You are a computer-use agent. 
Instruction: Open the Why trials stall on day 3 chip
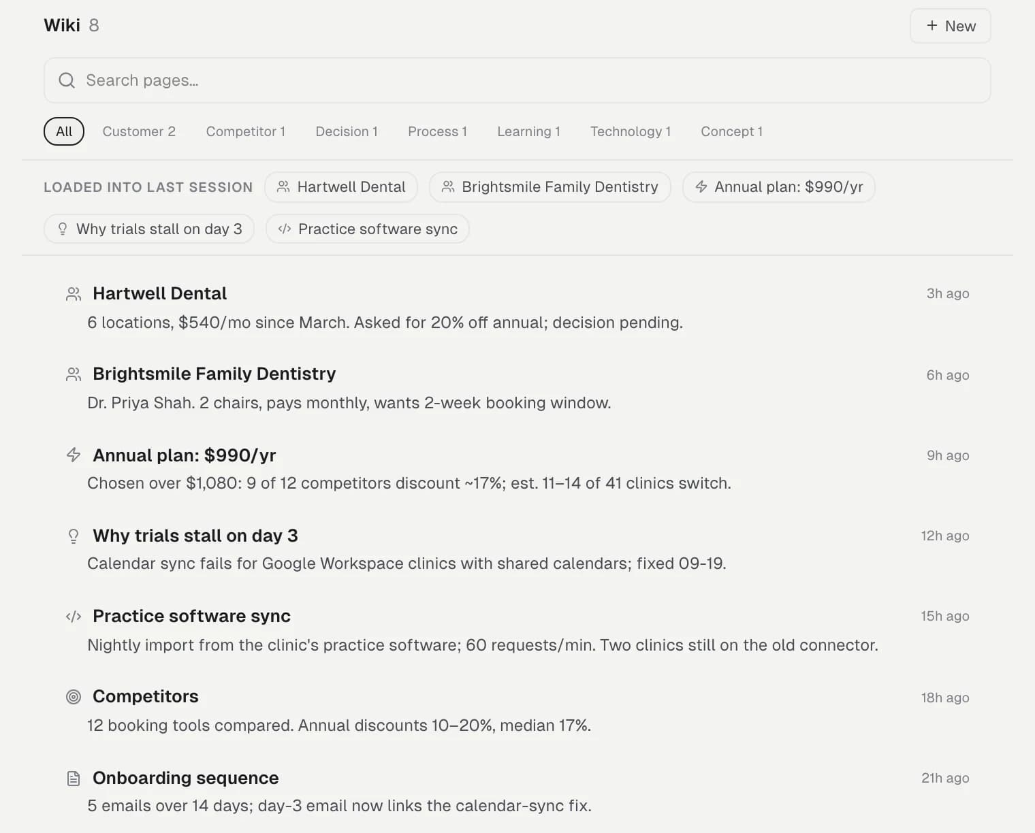coord(149,229)
